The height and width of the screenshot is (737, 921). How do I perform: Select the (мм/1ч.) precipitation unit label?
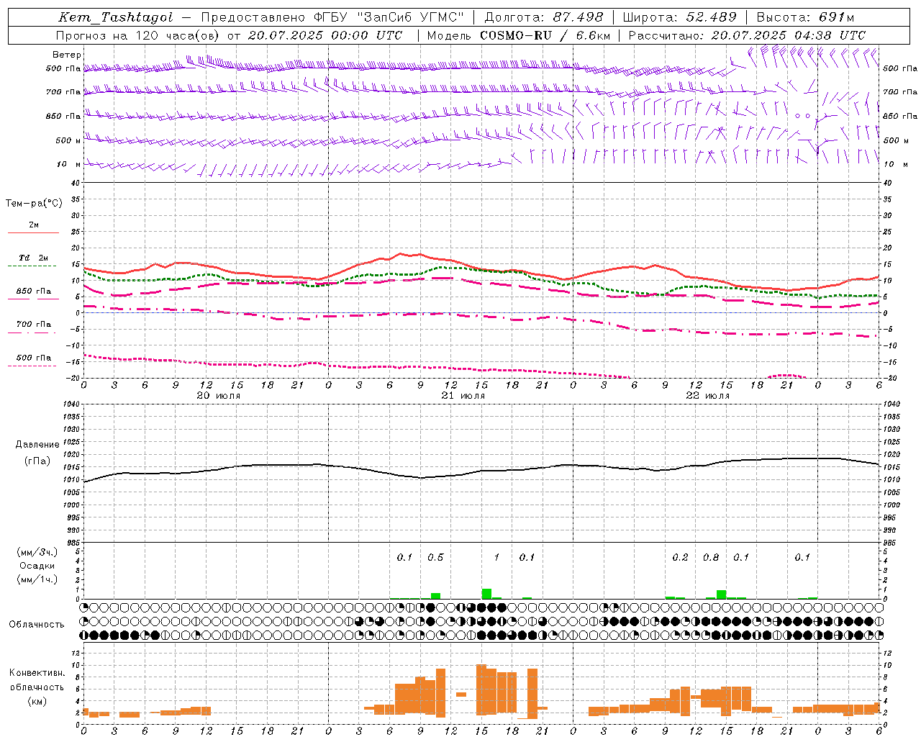(x=36, y=579)
